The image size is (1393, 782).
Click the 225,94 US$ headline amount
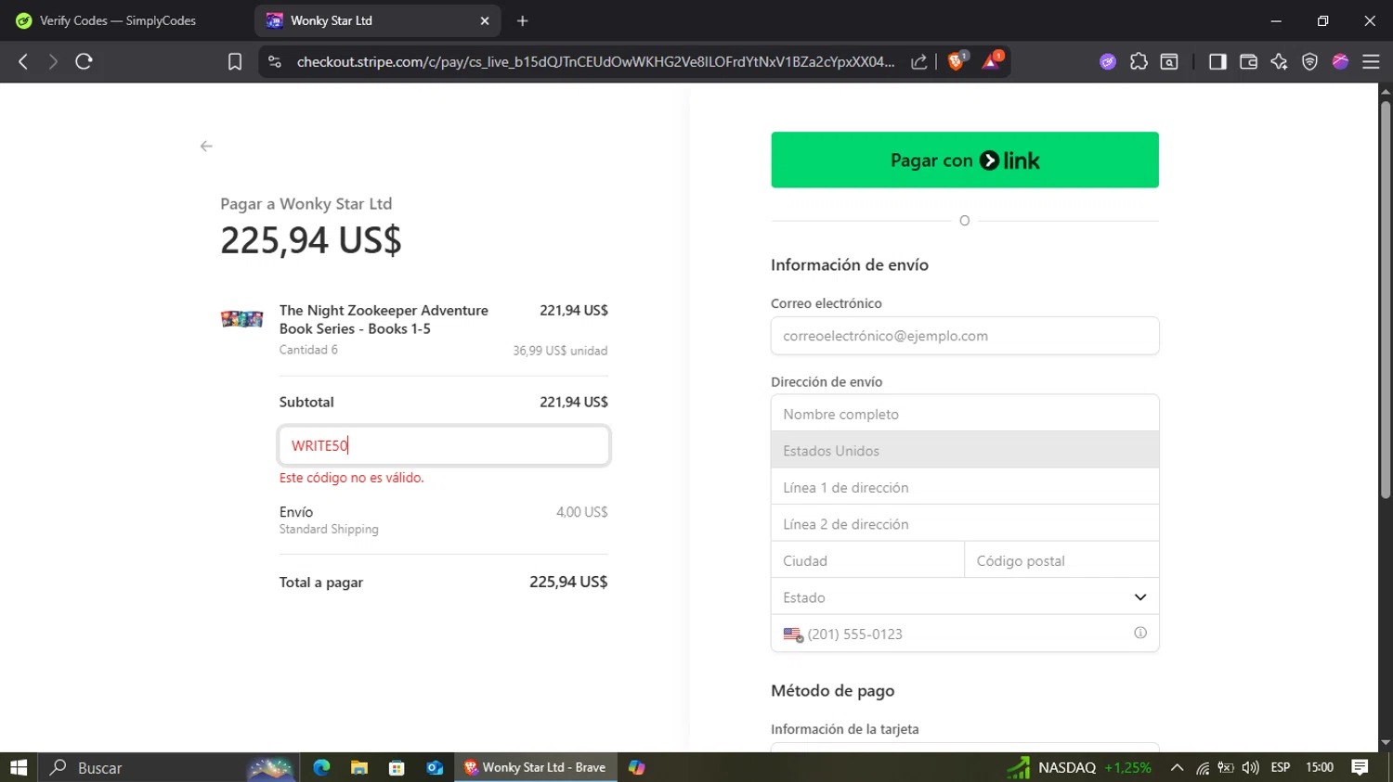coord(311,240)
